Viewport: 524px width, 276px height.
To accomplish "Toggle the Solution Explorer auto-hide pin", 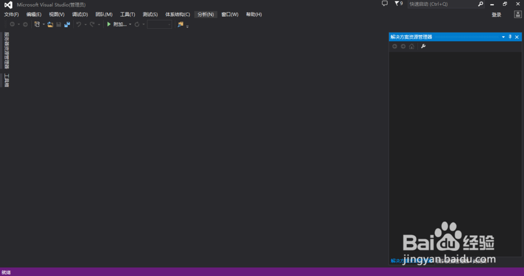I will pos(510,37).
